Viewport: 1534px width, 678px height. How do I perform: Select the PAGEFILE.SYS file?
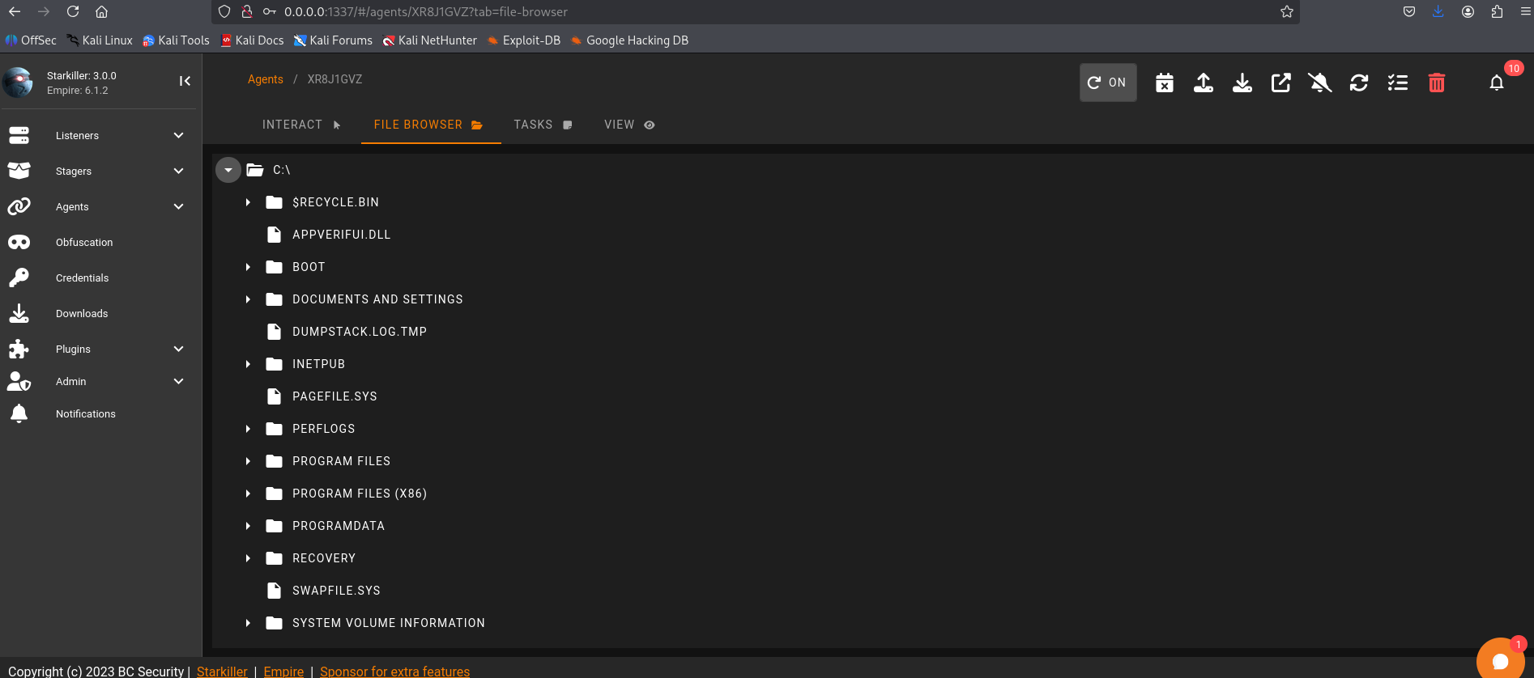tap(334, 396)
